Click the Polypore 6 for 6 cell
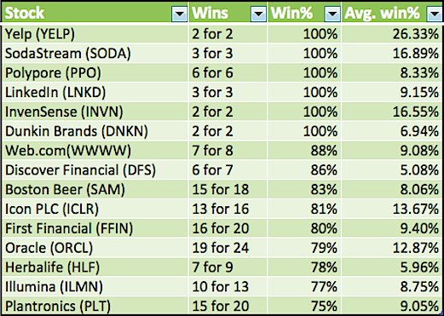 (x=228, y=72)
